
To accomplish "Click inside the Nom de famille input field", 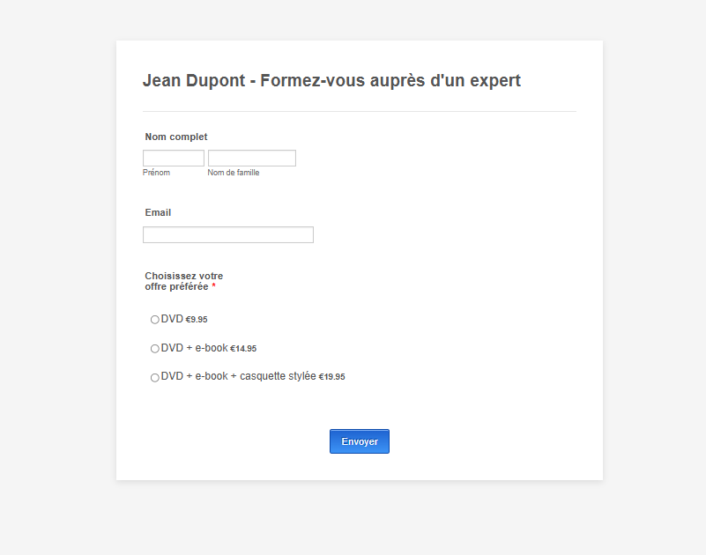I will click(x=251, y=158).
